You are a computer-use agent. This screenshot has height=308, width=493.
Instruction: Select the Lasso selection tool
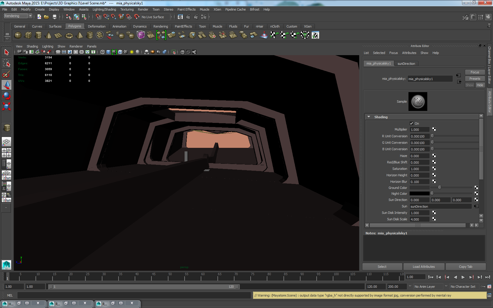tap(6, 63)
